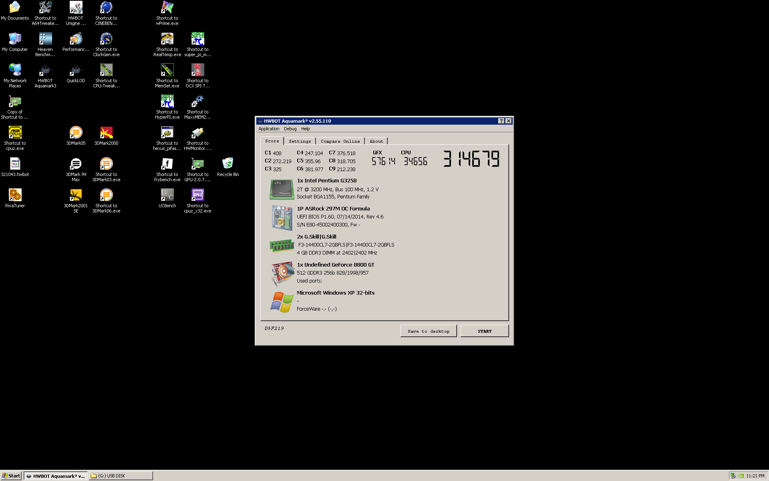769x481 pixels.
Task: Click the motherboard image
Action: [x=282, y=217]
